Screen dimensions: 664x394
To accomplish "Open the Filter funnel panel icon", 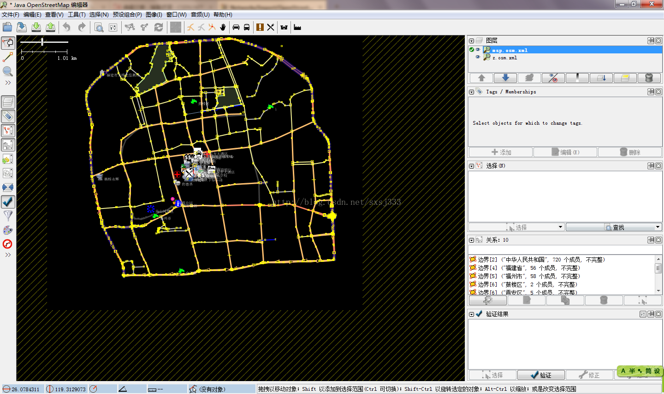I will [8, 215].
